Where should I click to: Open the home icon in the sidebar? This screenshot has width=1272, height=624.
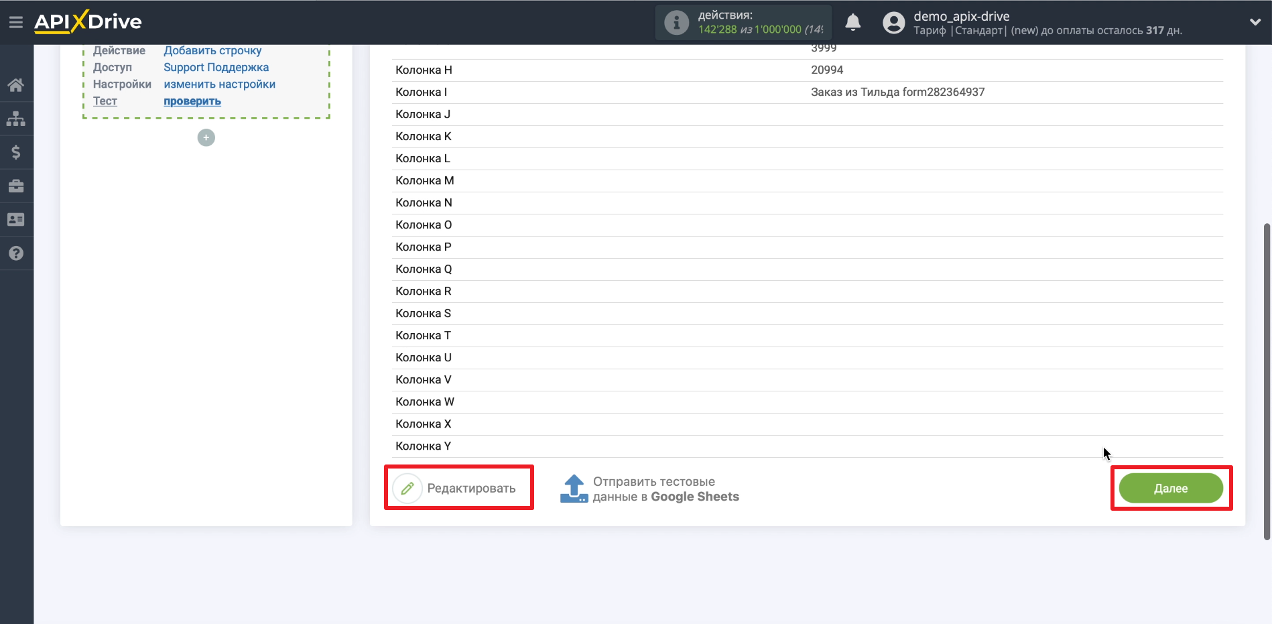(16, 85)
